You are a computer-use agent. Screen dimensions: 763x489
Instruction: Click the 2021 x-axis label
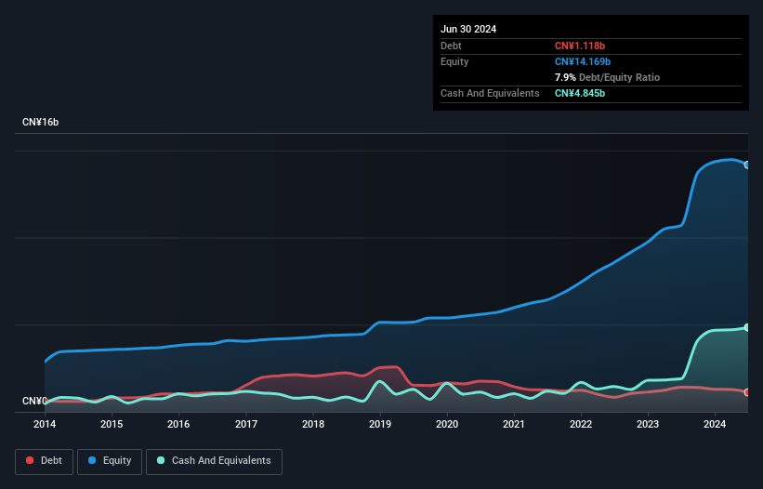click(514, 424)
